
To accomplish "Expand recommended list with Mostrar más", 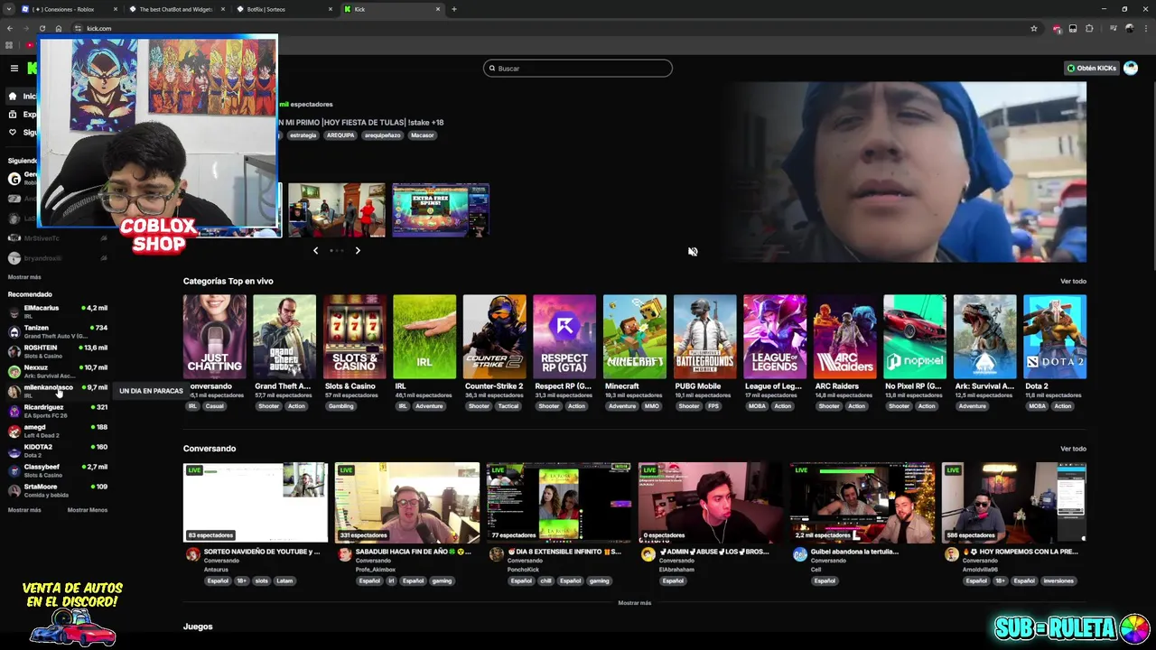I will [x=24, y=510].
